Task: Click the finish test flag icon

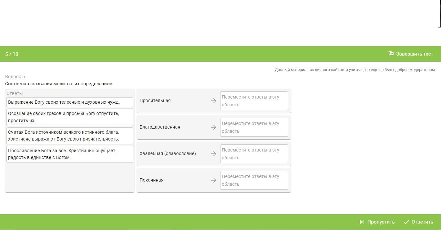Action: click(391, 54)
